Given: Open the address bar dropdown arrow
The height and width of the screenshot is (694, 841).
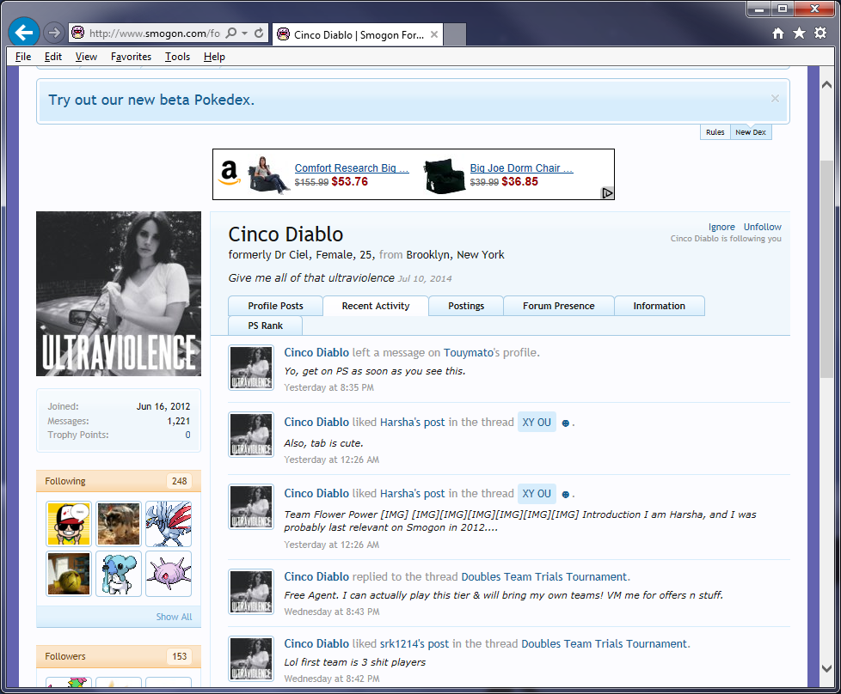Looking at the screenshot, I should [244, 33].
